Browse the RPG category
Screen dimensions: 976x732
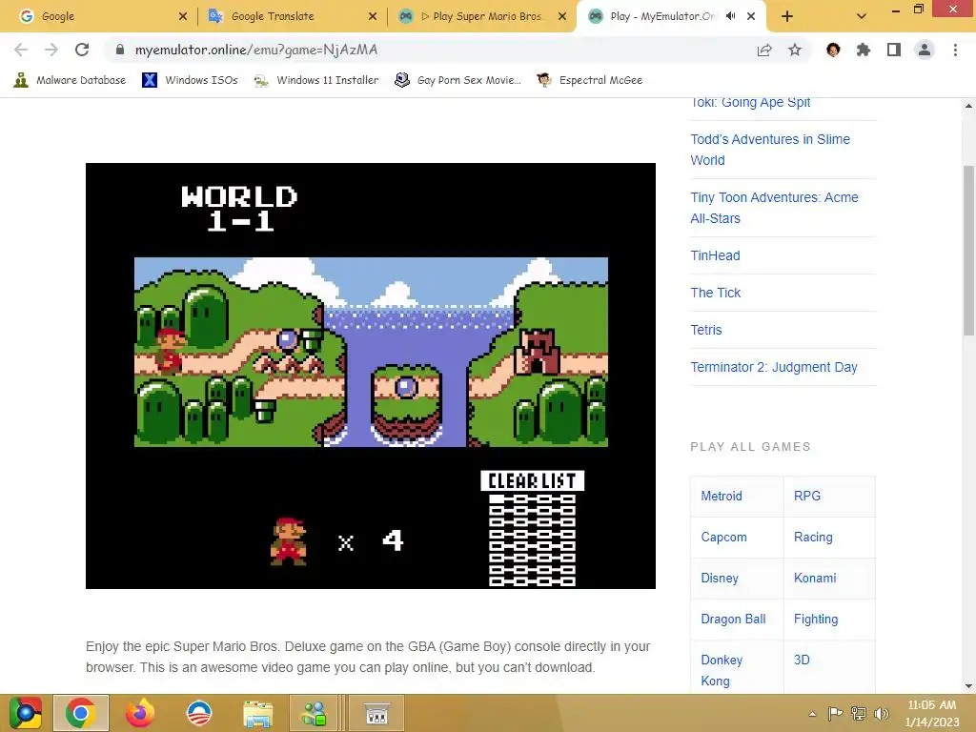coord(806,496)
